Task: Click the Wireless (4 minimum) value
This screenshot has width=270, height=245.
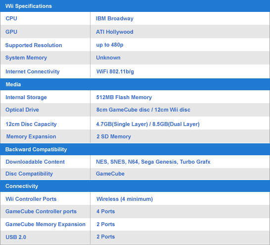Action: [125, 199]
